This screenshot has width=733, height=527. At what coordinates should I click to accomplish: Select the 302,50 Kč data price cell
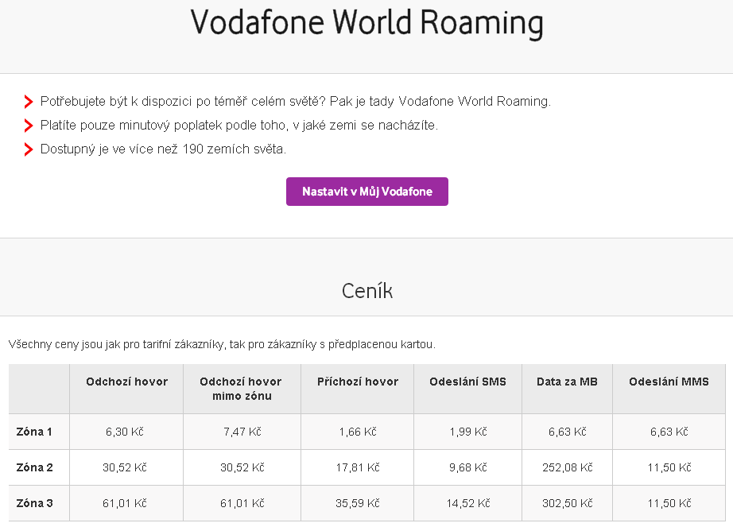point(568,503)
